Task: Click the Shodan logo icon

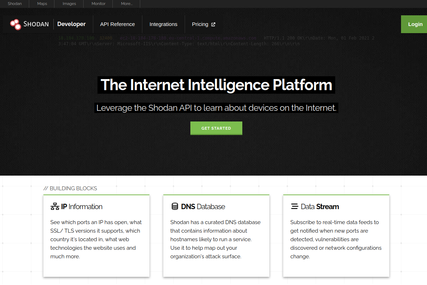Action: [16, 24]
